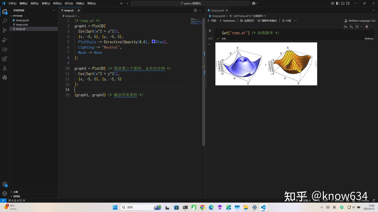The image size is (378, 212).
Task: Delete the notebook cell using the trash icon
Action: tap(367, 26)
